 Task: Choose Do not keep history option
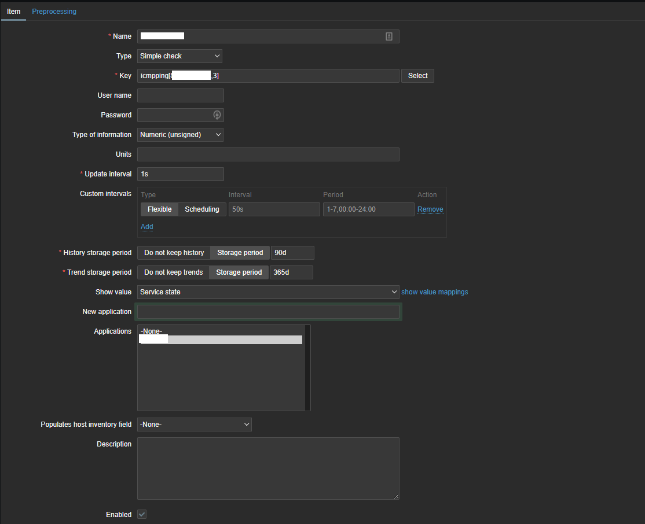click(174, 253)
